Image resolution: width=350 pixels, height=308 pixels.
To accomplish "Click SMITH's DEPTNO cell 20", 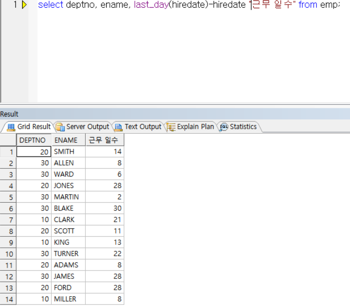I will (34, 152).
